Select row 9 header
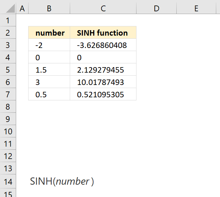The height and width of the screenshot is (197, 220). click(8, 119)
